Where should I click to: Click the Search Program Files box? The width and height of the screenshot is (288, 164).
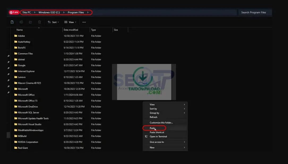[254, 12]
